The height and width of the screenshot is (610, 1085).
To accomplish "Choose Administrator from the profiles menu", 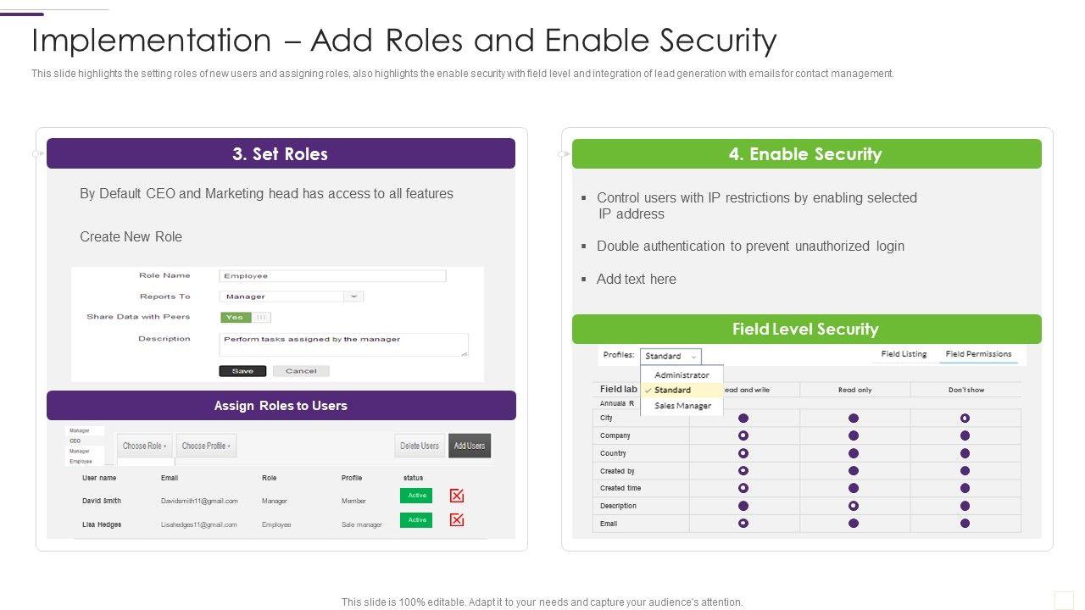I will [x=682, y=374].
